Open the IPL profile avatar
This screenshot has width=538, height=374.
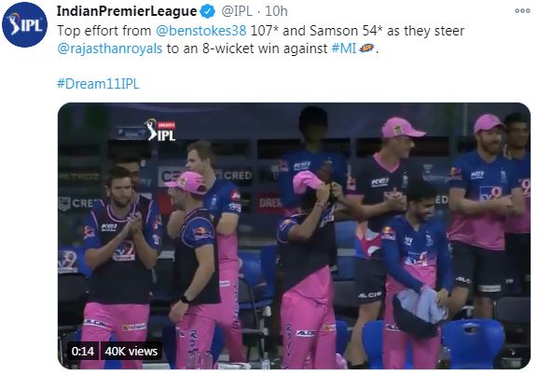click(24, 24)
